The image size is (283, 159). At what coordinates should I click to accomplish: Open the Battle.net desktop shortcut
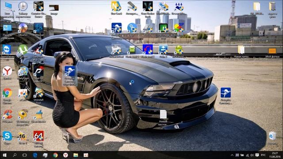click(x=38, y=28)
